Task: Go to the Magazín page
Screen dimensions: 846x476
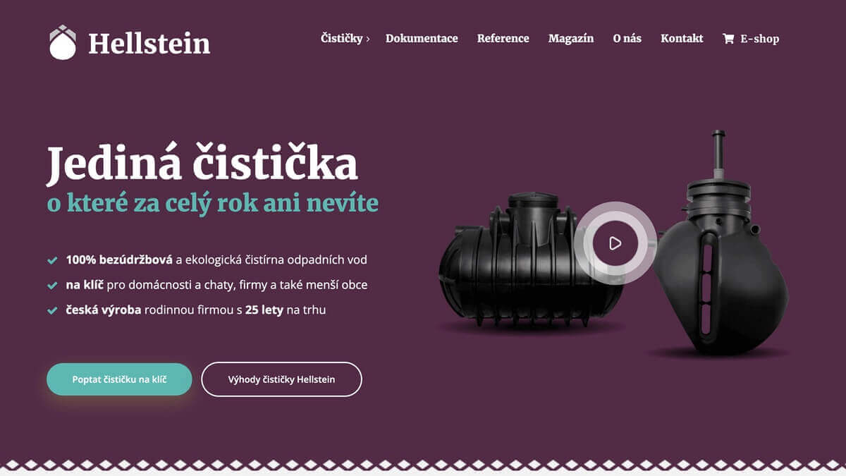Action: 571,39
